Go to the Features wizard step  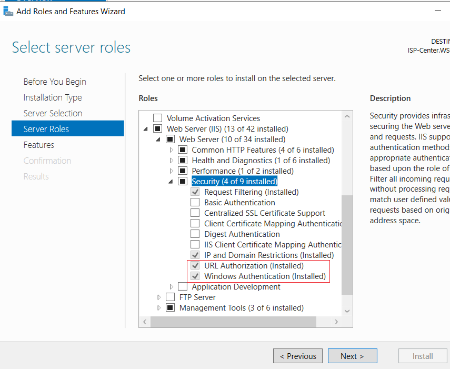(39, 145)
